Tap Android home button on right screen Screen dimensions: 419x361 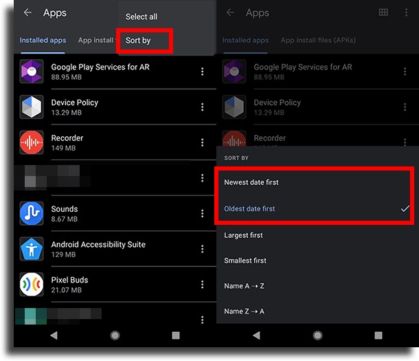317,336
